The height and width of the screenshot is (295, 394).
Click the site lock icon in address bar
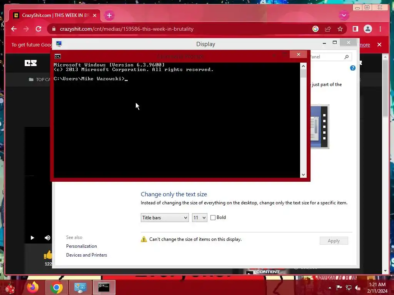(54, 29)
